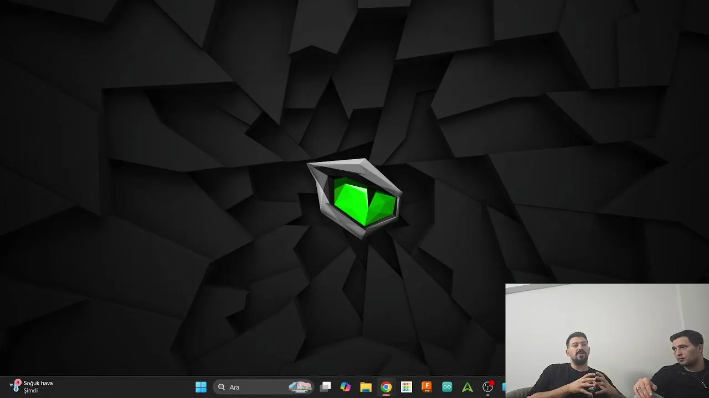Click the webcam overlay thumbnail
Viewport: 709px width, 398px height.
point(607,341)
